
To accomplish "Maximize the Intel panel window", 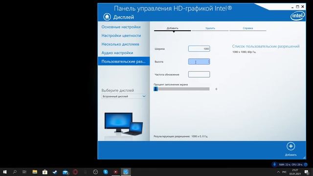I will click(x=297, y=6).
